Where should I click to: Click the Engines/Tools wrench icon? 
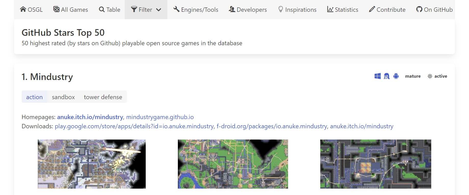(176, 9)
